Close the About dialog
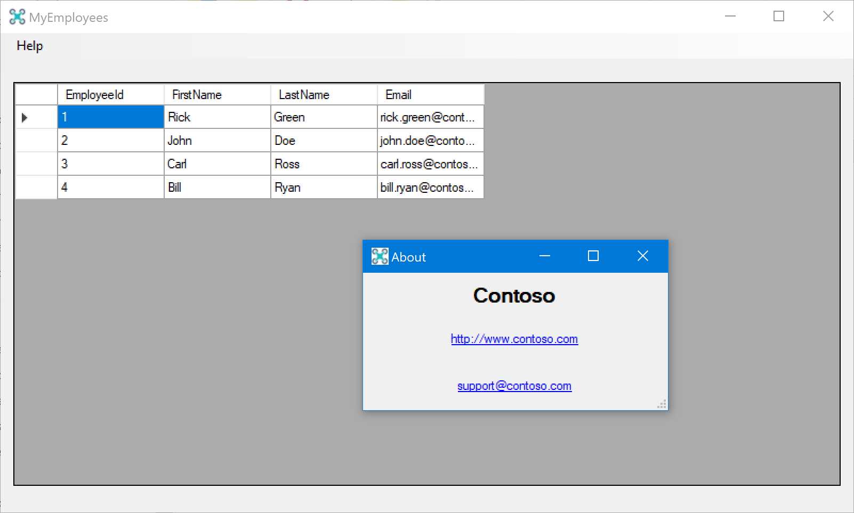 pos(643,256)
